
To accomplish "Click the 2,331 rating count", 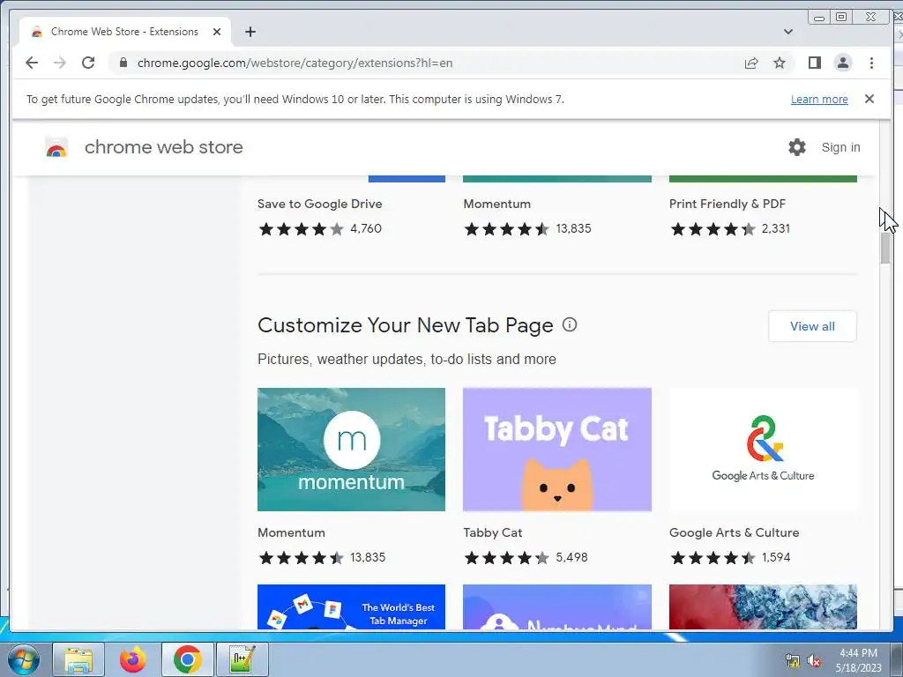I will coord(776,228).
